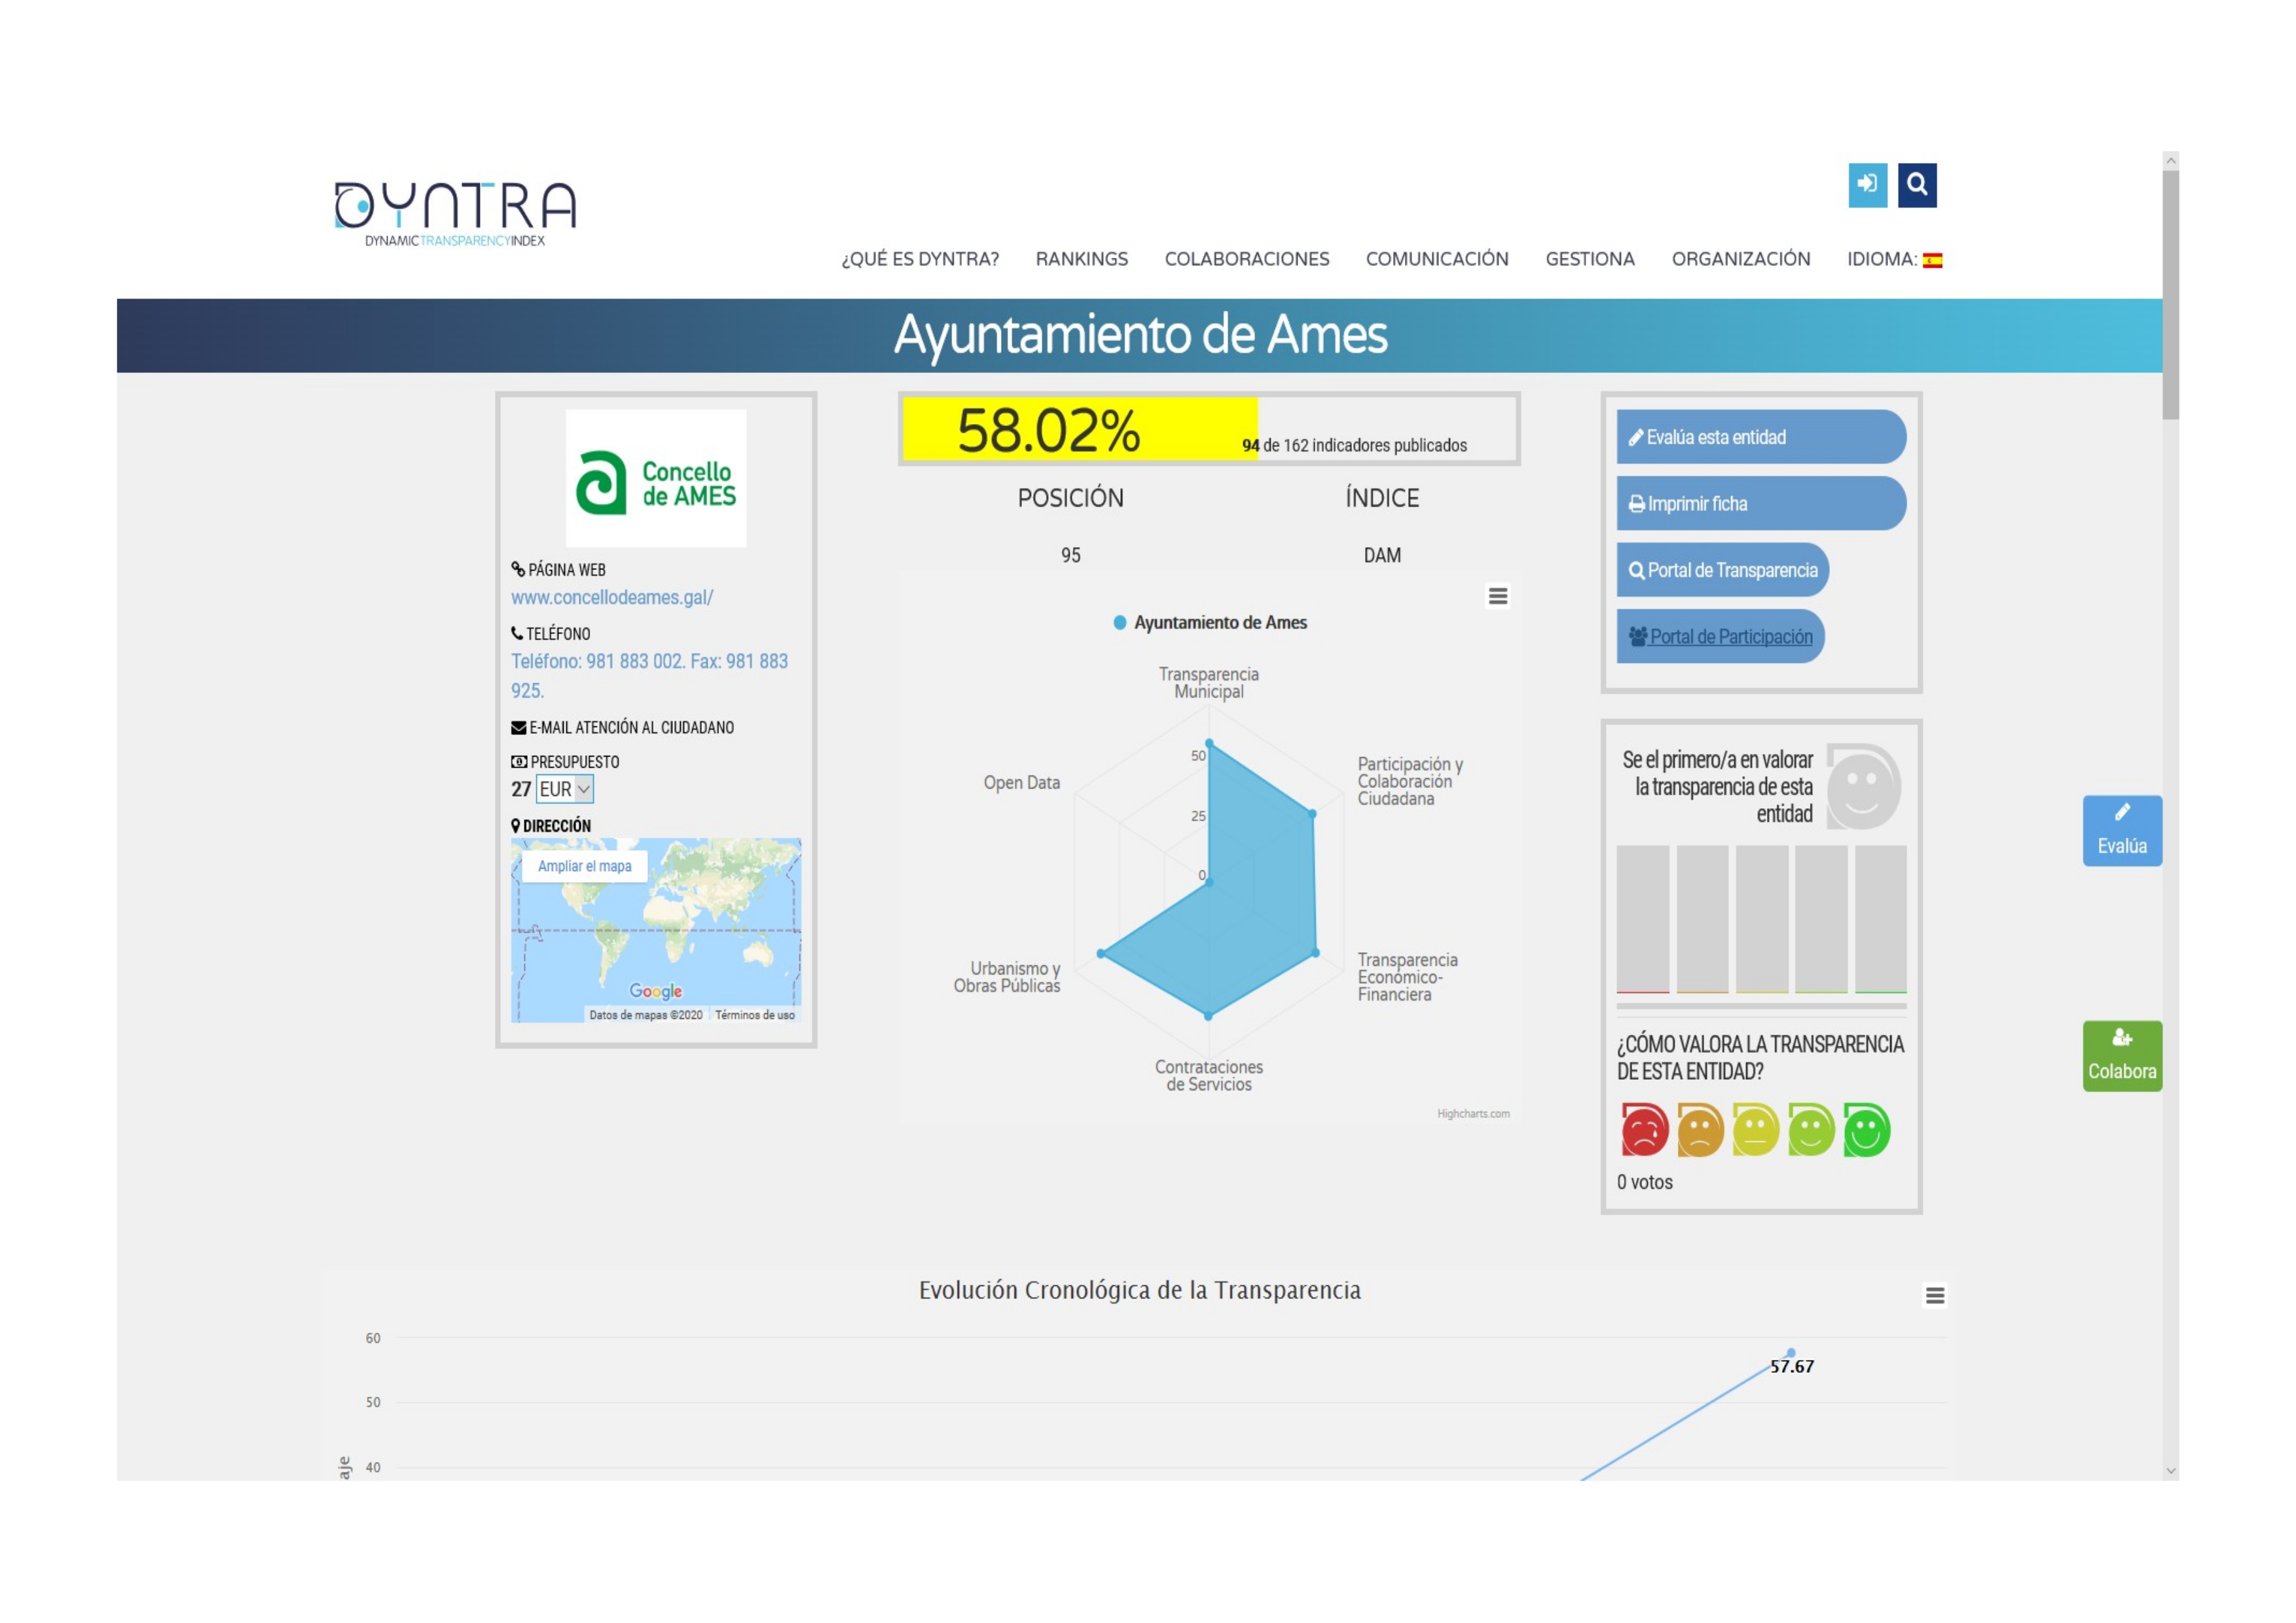Vote with the yellow neutral face
Image resolution: width=2296 pixels, height=1623 pixels.
pos(1755,1130)
